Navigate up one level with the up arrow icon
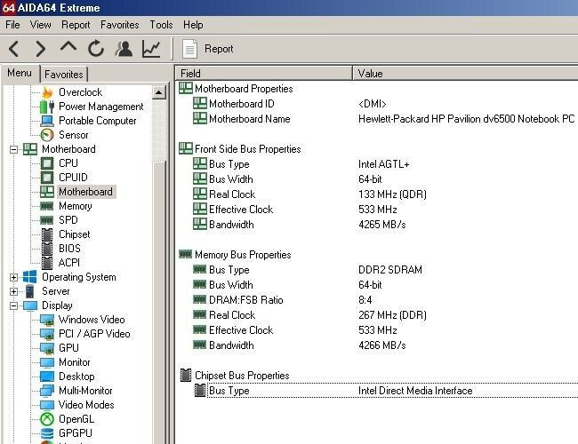578x444 pixels. [68, 48]
